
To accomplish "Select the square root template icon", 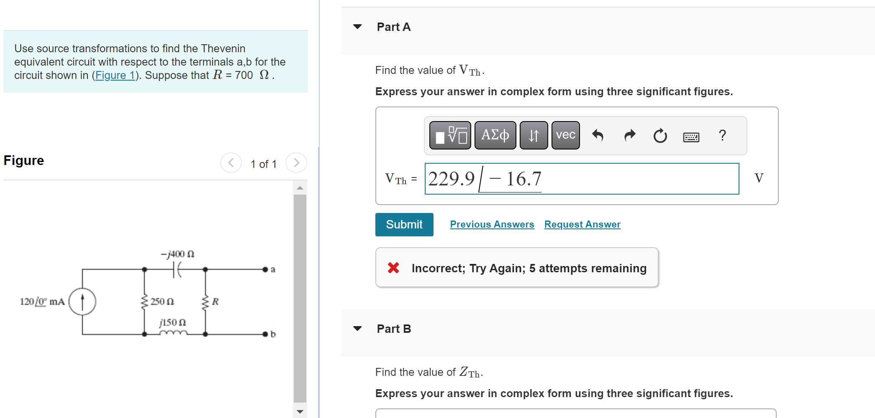I will point(449,135).
